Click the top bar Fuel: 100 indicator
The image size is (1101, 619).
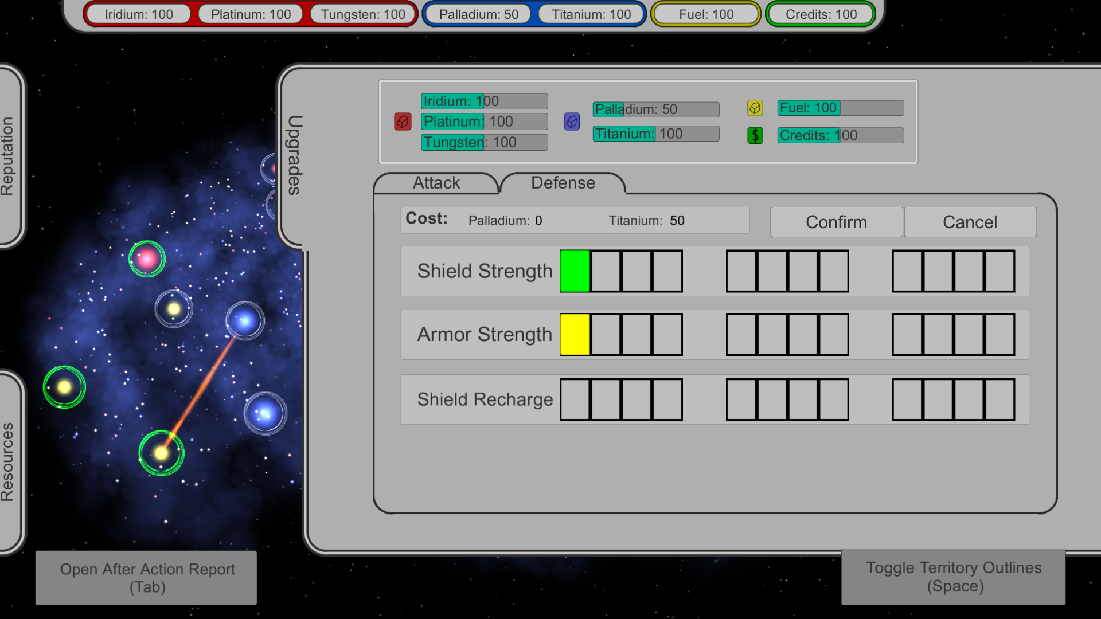pos(706,14)
